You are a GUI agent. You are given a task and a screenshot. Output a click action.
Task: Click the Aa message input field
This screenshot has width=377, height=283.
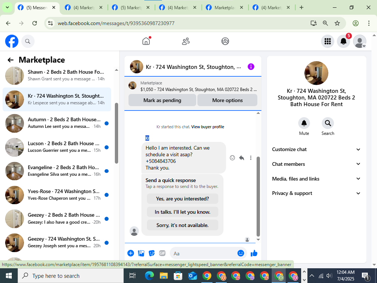[204, 254]
